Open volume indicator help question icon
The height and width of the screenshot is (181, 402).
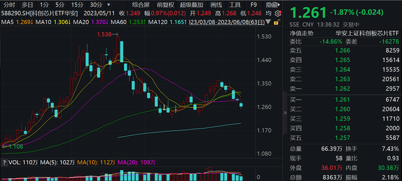click(4, 162)
